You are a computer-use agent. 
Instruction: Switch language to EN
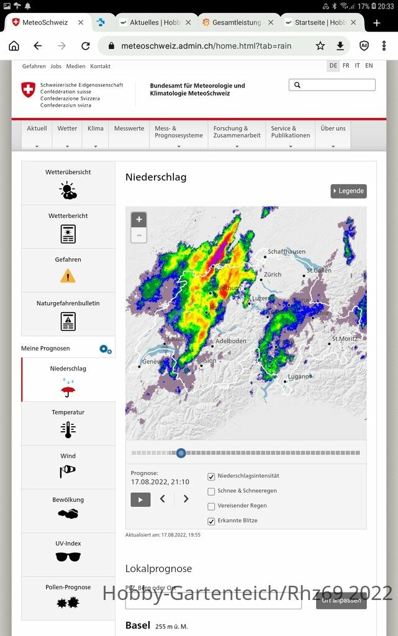pyautogui.click(x=369, y=66)
